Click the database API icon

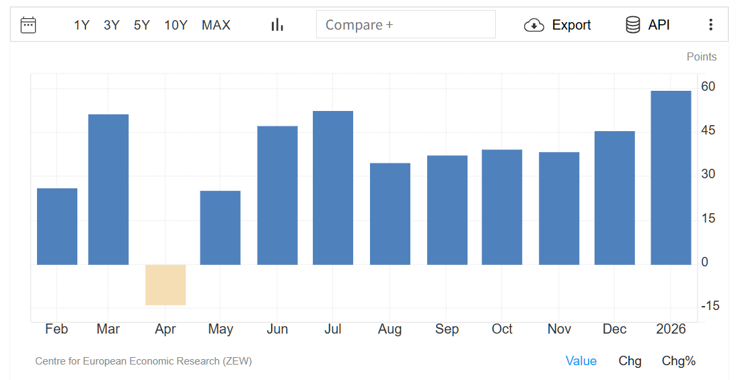[x=632, y=25]
